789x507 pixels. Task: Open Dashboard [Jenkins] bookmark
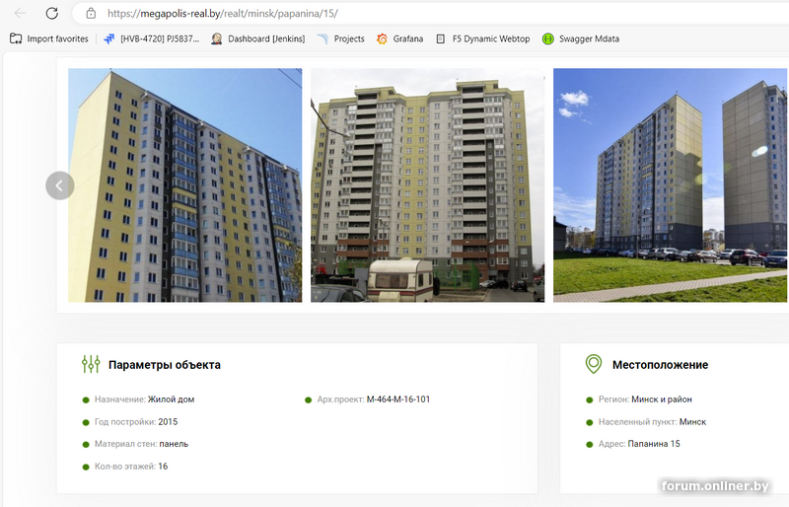258,38
